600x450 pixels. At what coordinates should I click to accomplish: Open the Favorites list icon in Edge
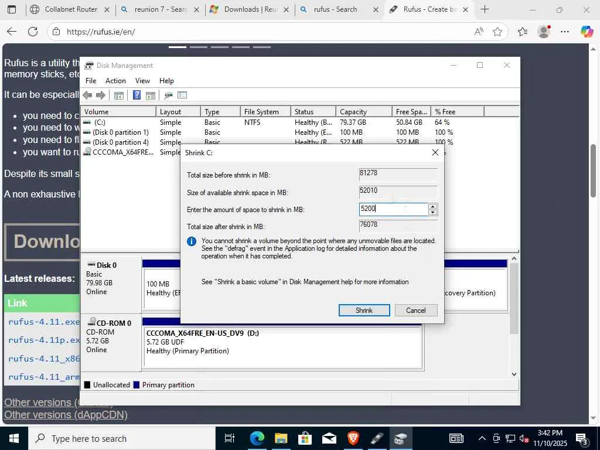click(x=522, y=32)
